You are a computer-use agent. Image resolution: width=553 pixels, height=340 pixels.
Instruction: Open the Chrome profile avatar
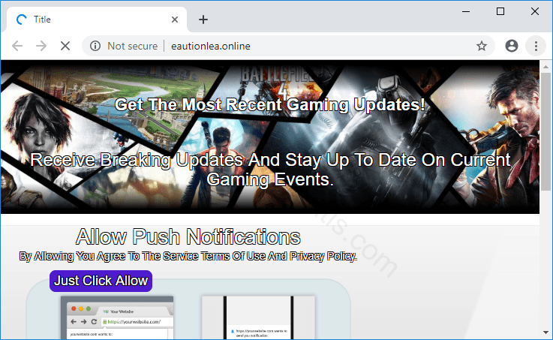point(512,46)
